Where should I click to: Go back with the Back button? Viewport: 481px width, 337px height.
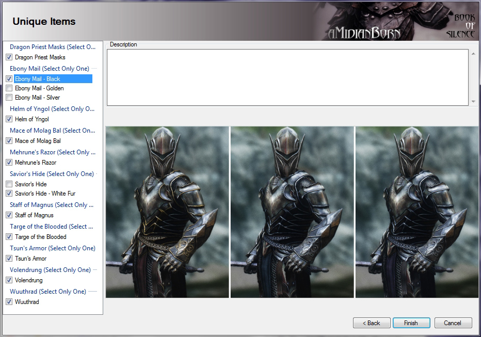[372, 323]
